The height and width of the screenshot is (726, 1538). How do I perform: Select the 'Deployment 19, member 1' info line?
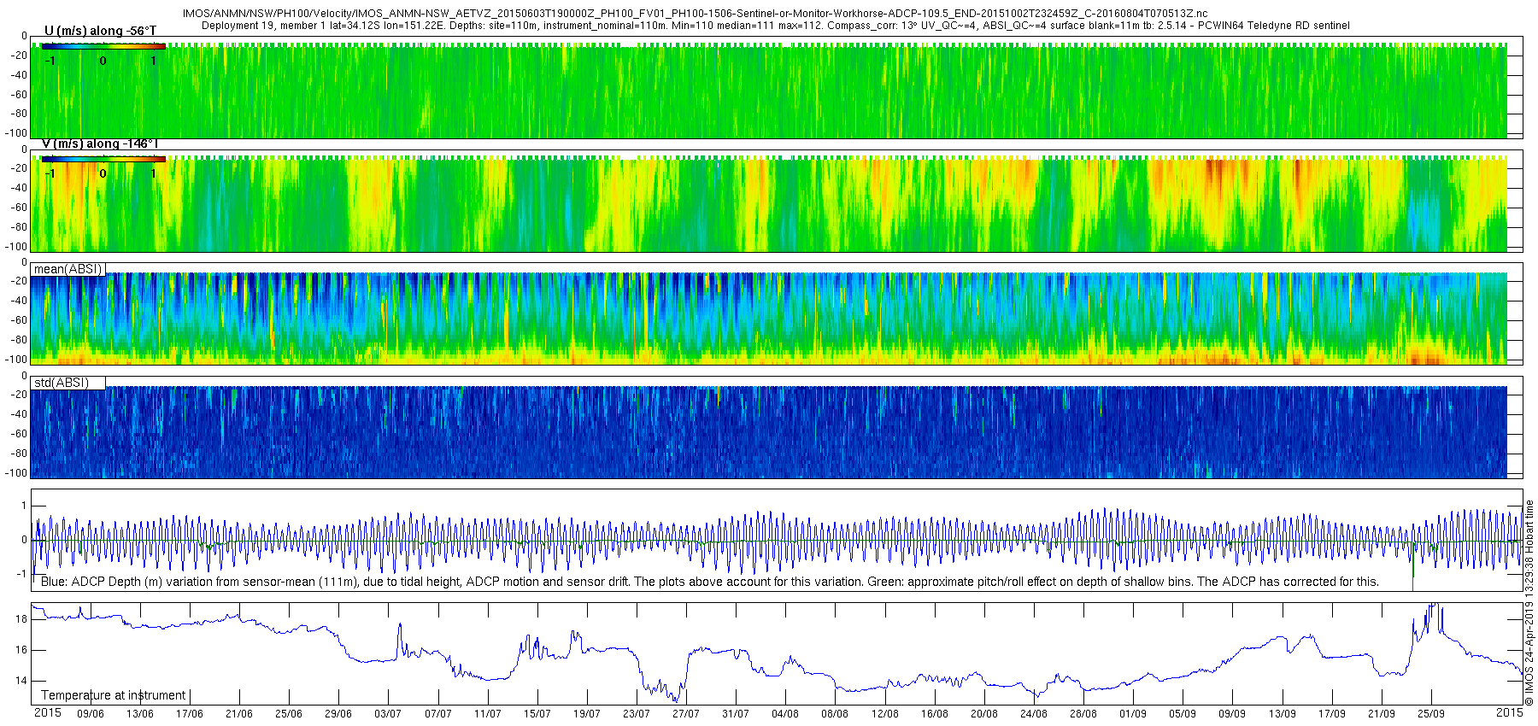click(776, 26)
